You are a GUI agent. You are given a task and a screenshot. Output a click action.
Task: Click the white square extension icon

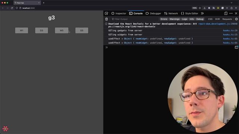tap(223, 8)
